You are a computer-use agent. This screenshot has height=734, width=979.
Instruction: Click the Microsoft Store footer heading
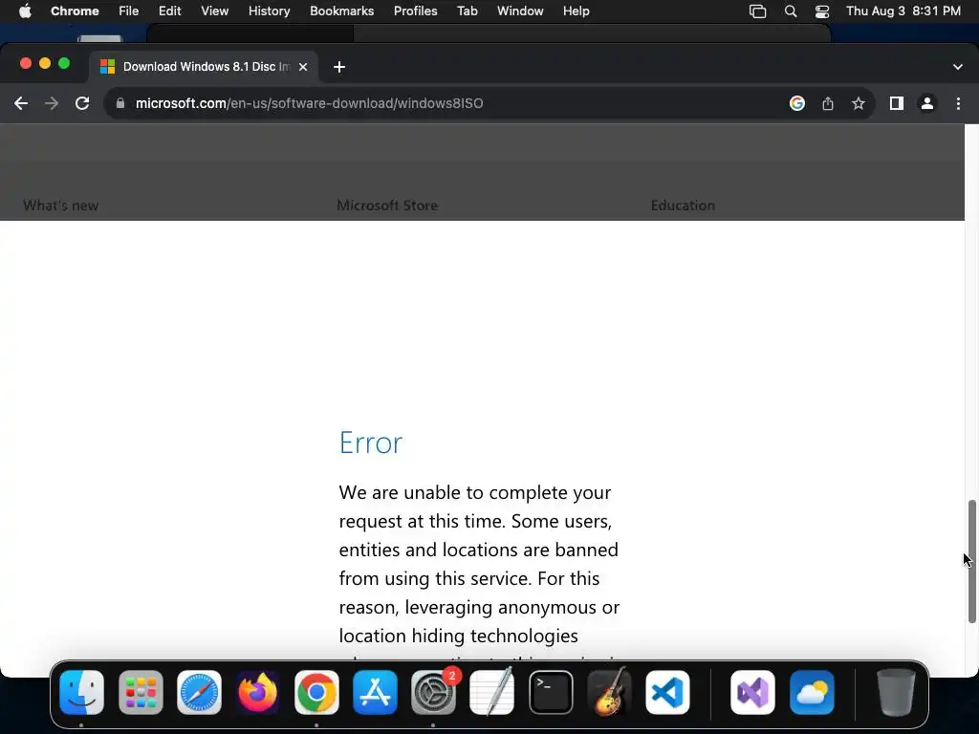(387, 205)
